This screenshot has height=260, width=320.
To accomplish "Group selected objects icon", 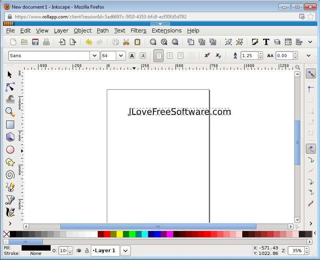I will pyautogui.click(x=229, y=42).
